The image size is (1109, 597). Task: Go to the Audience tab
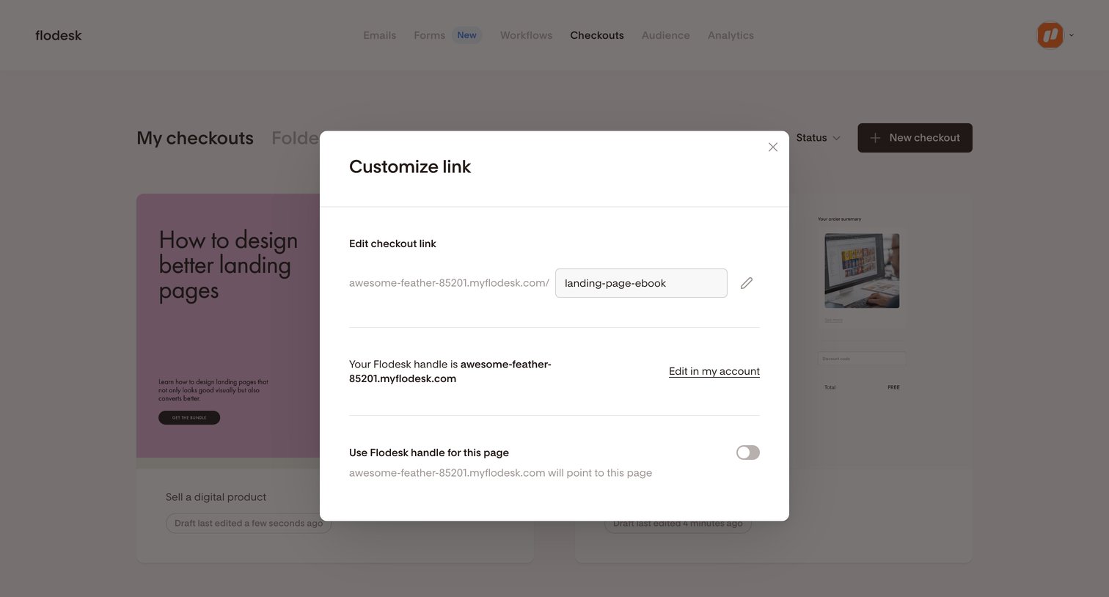(x=665, y=35)
